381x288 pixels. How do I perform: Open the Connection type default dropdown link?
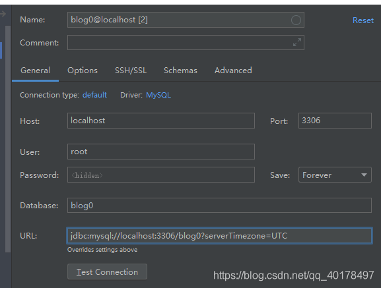coord(94,95)
